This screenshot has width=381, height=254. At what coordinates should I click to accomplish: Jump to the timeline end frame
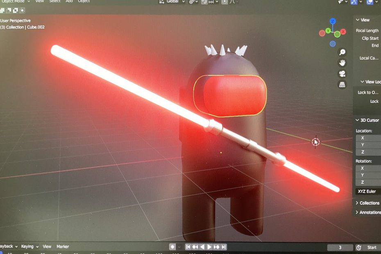tap(224, 247)
